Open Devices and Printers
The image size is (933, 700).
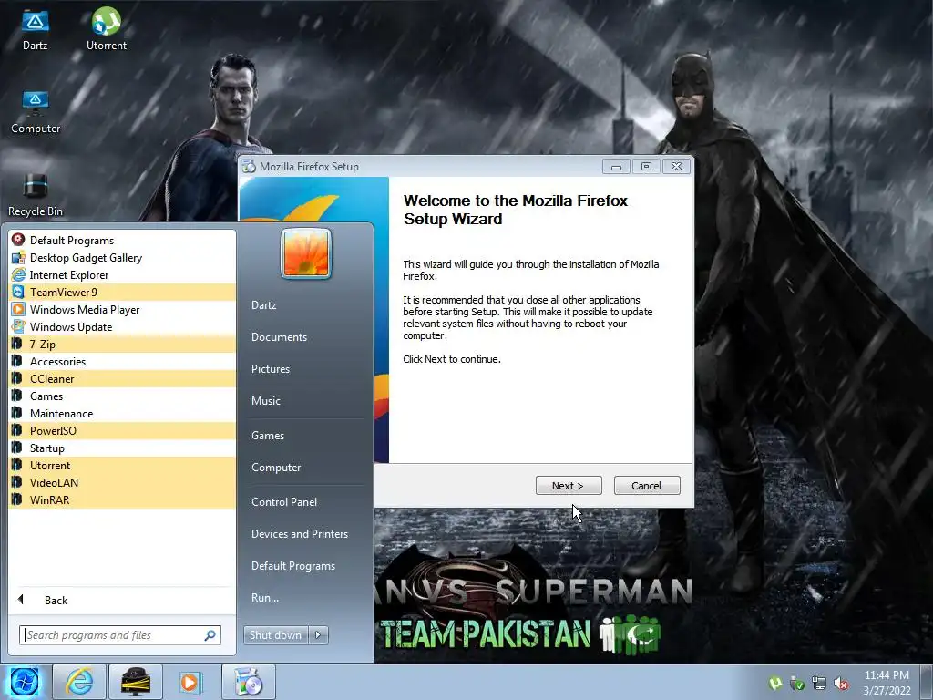click(x=300, y=534)
